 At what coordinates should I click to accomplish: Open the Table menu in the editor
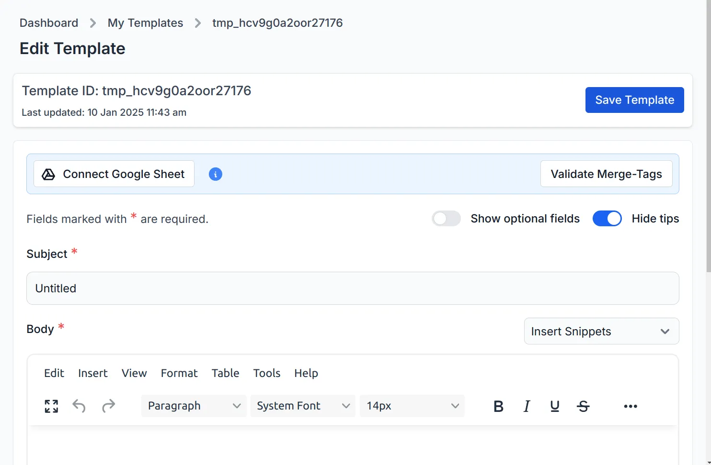pyautogui.click(x=225, y=373)
